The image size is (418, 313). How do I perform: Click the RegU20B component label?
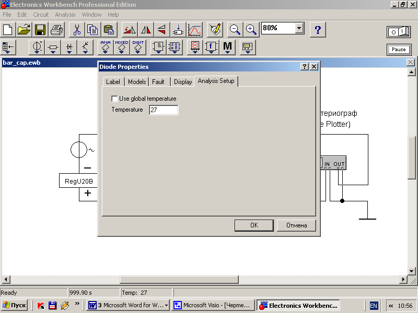pos(79,181)
